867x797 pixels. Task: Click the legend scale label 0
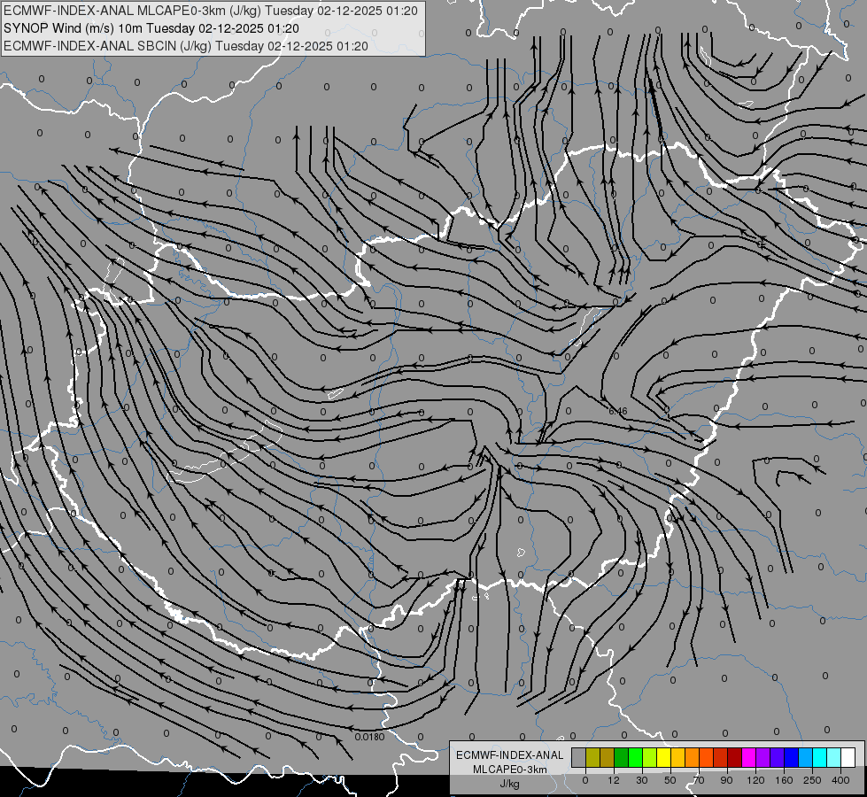(585, 780)
